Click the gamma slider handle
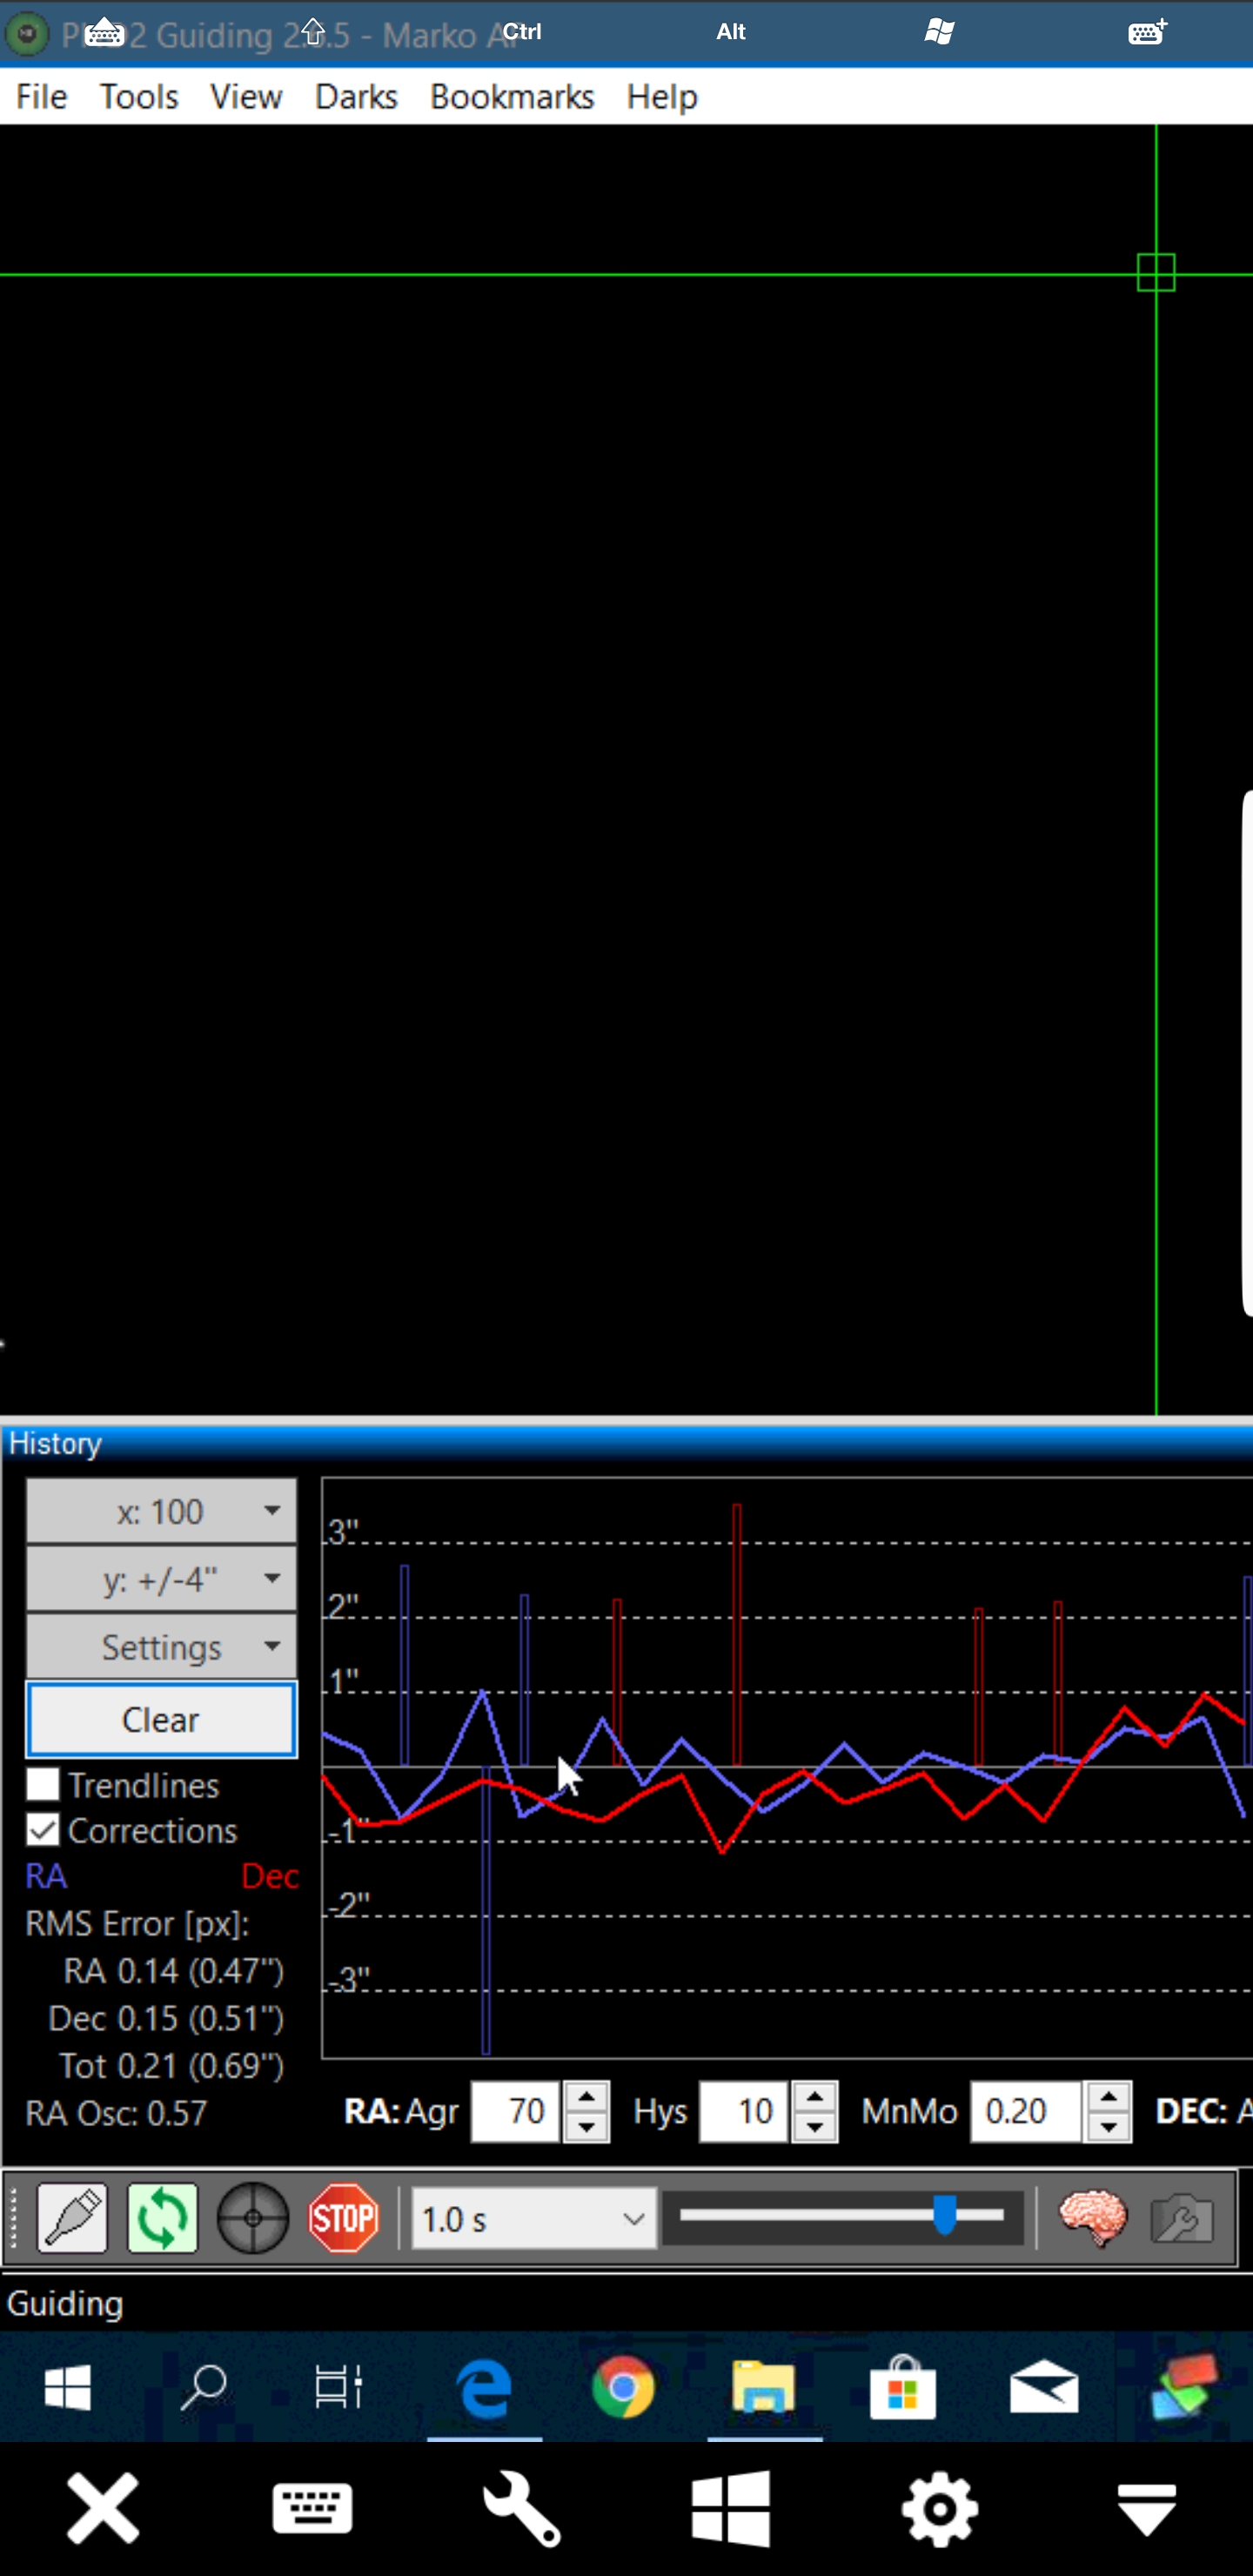 944,2215
